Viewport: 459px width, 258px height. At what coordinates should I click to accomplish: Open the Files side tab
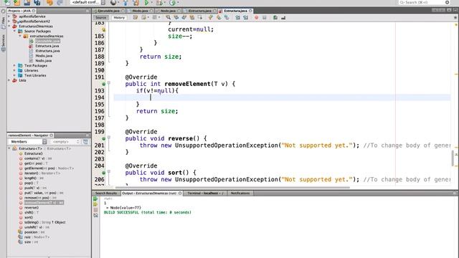(3, 22)
